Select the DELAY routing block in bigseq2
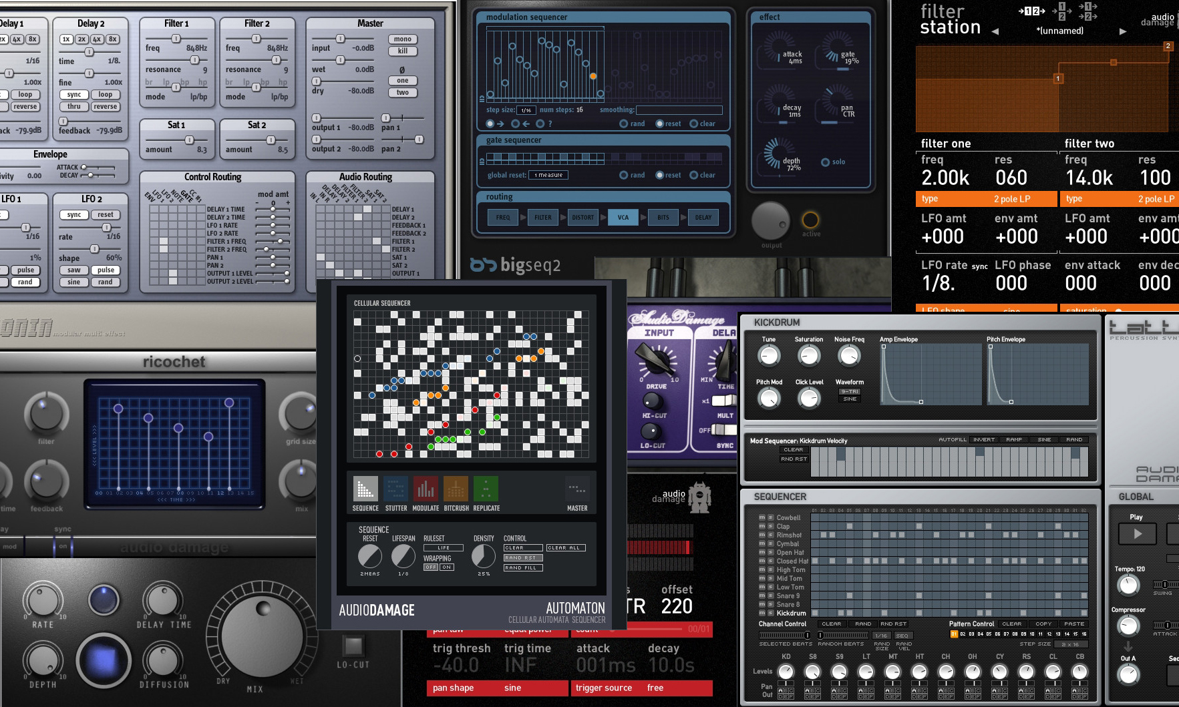 703,218
